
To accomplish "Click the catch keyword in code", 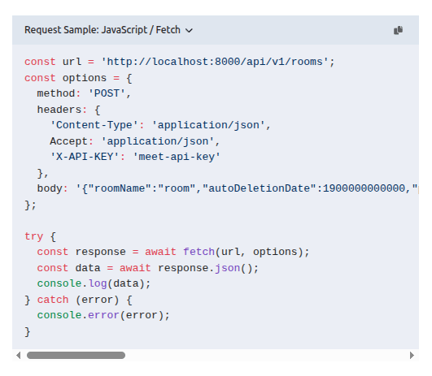I will point(53,300).
